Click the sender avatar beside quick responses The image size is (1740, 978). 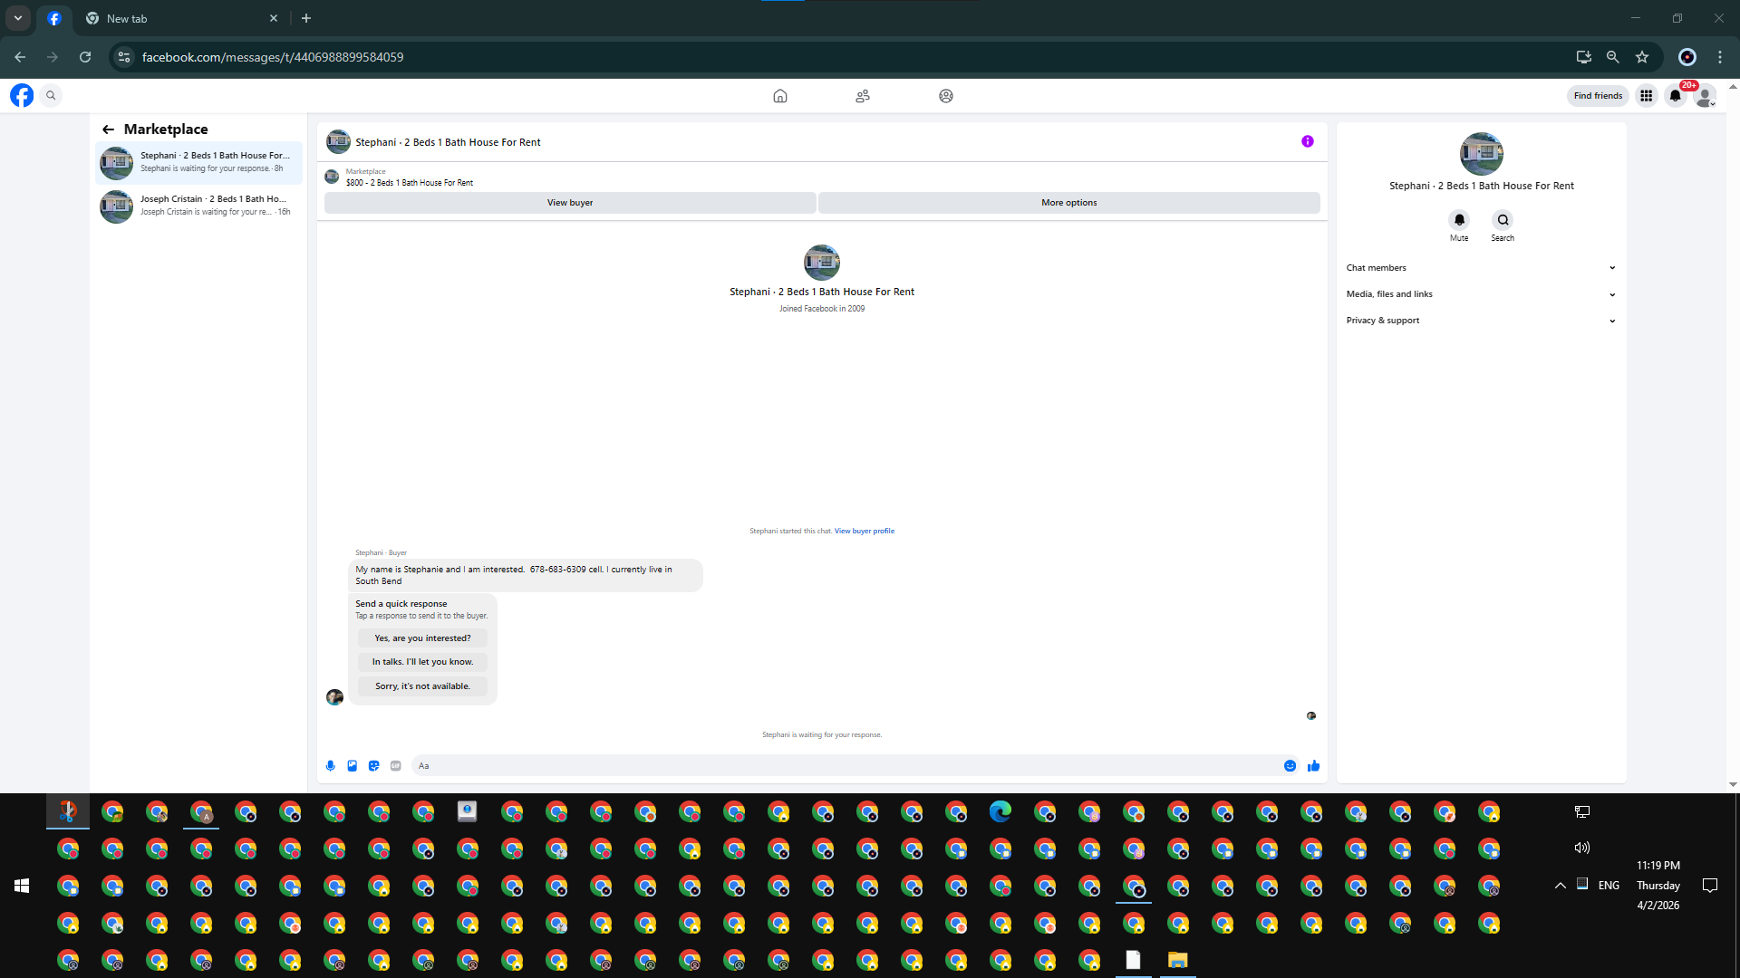[x=334, y=696]
